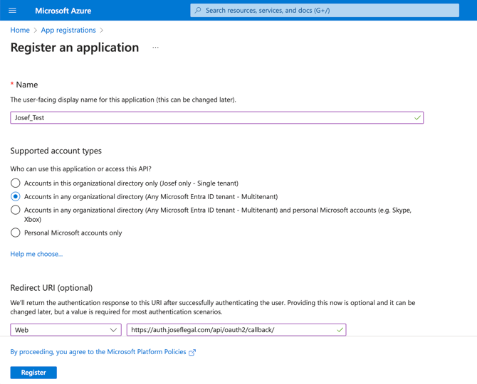This screenshot has height=384, width=477.
Task: Open the Azure portal hamburger menu
Action: [x=12, y=11]
